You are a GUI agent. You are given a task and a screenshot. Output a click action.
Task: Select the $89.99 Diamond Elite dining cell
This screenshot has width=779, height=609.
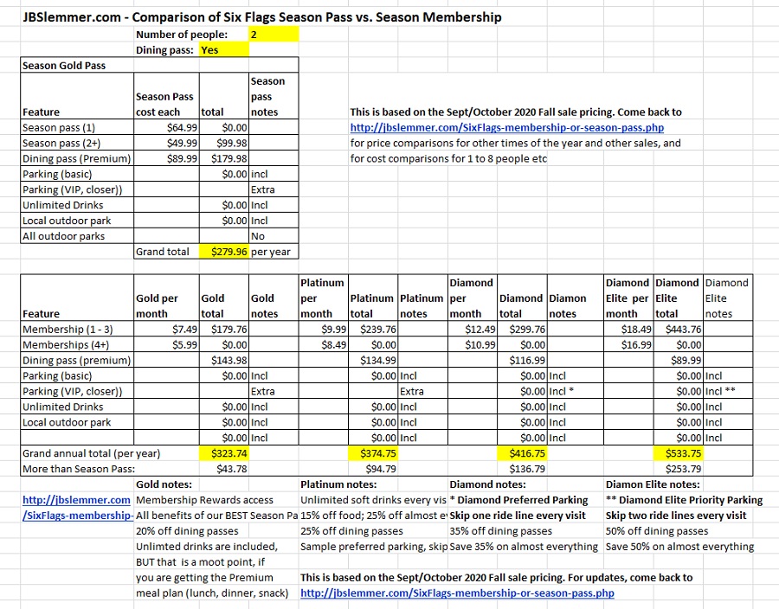[x=678, y=361]
